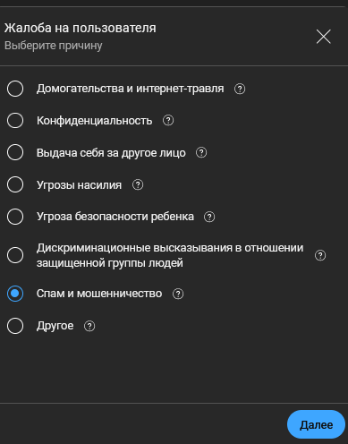Click question mark icon next to Другое

tap(89, 326)
